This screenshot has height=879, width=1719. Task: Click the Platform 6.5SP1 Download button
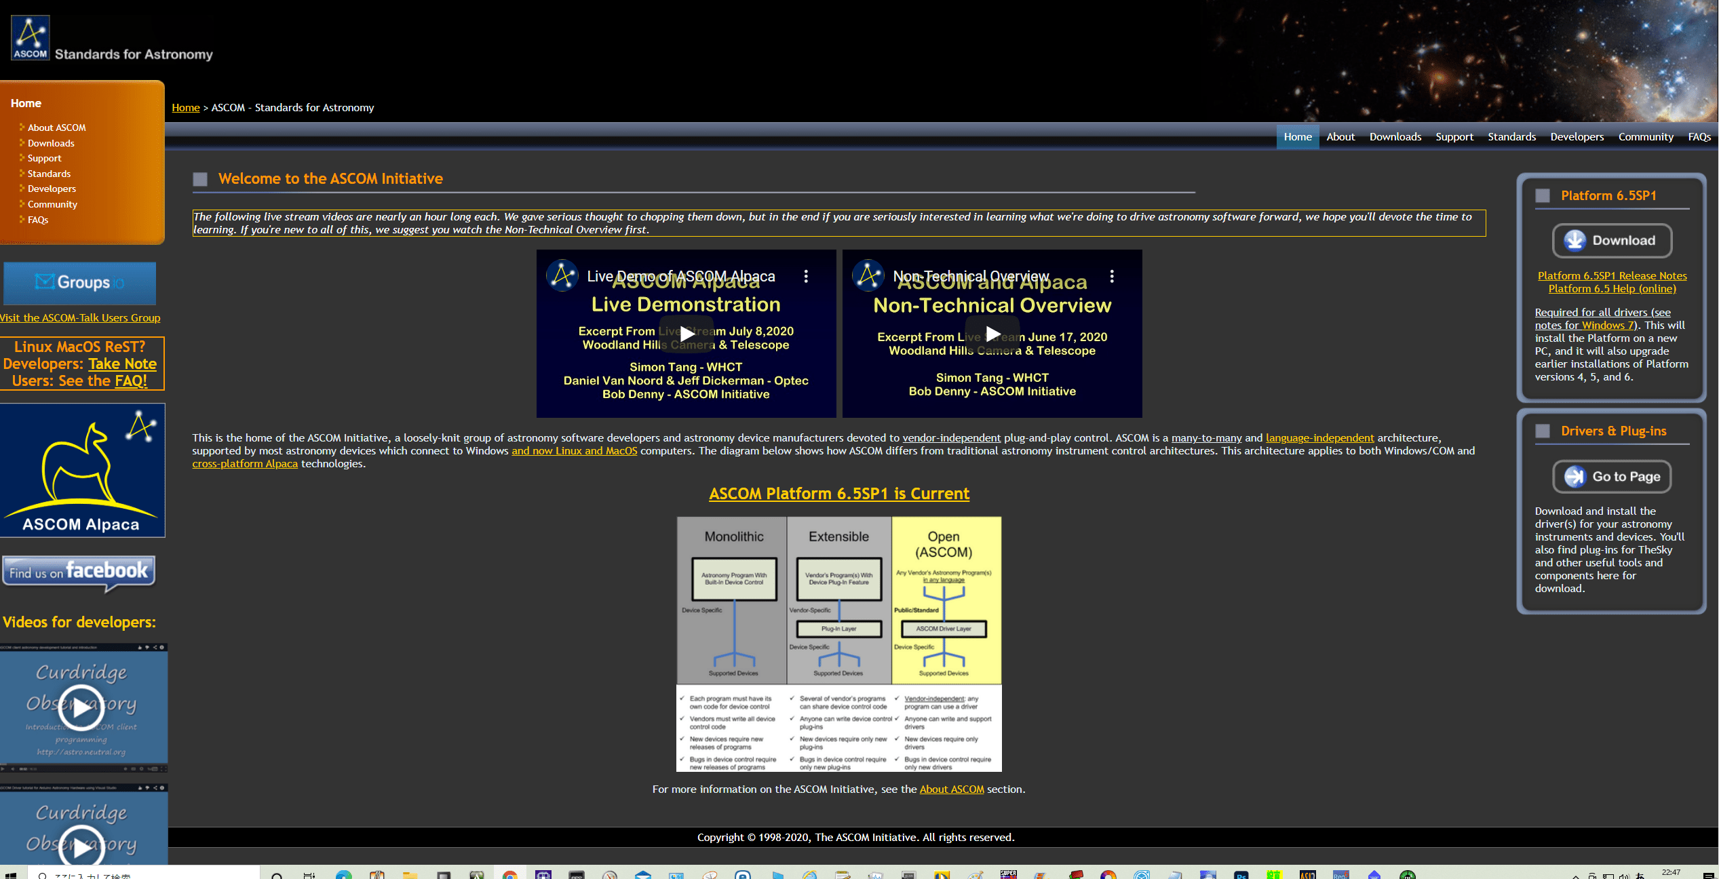point(1612,241)
